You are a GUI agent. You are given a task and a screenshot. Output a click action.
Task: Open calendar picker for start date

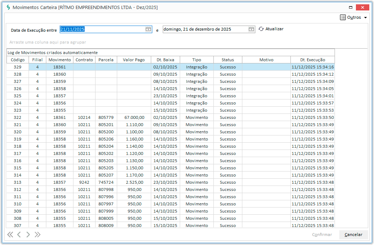click(148, 29)
